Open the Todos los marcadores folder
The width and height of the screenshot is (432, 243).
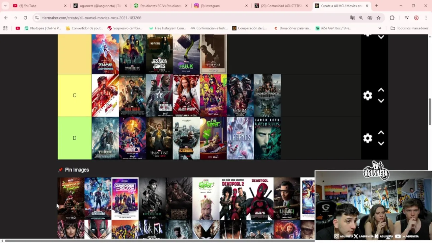409,28
